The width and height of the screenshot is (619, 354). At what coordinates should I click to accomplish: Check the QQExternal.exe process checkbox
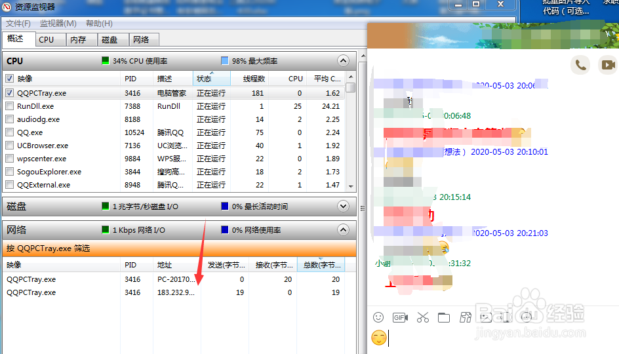point(9,185)
